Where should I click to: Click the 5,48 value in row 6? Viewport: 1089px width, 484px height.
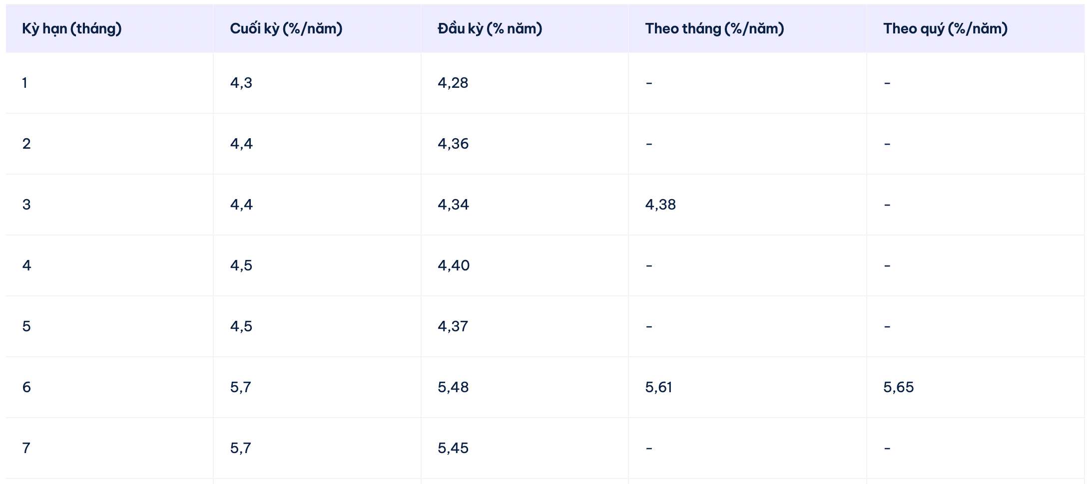coord(453,387)
